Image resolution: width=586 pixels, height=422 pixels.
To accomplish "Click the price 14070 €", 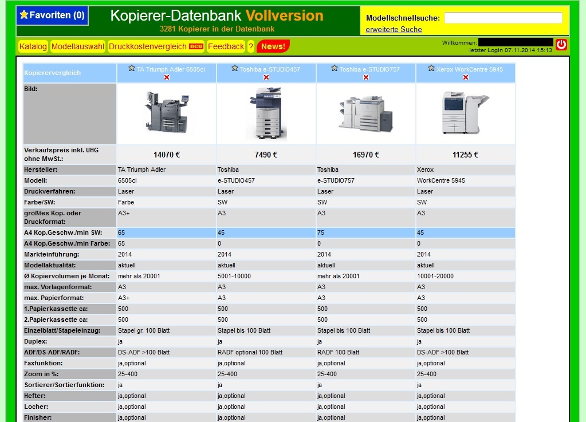I will pyautogui.click(x=167, y=155).
